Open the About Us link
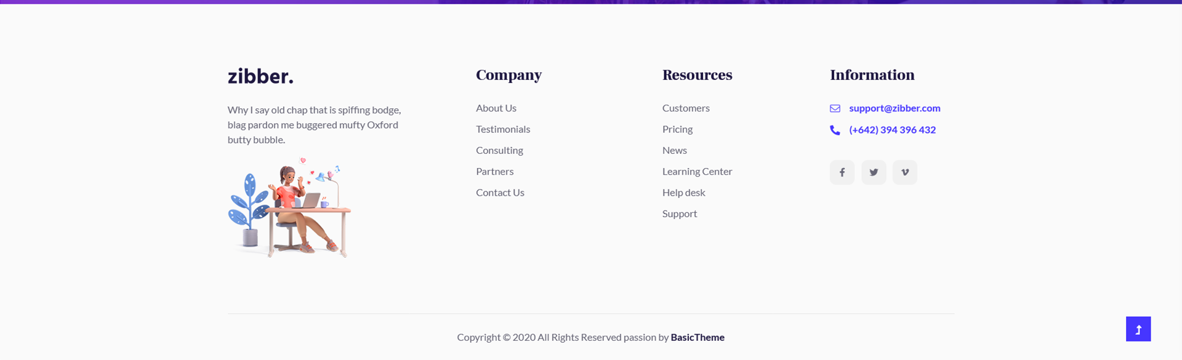The image size is (1182, 360). click(x=496, y=108)
